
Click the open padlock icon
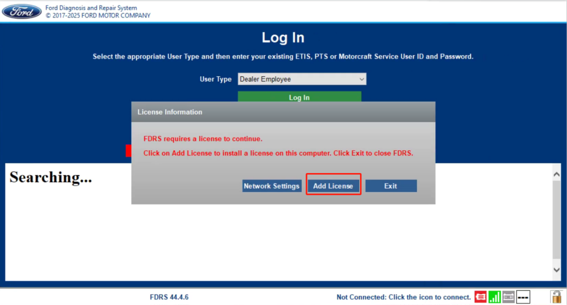[x=556, y=297]
